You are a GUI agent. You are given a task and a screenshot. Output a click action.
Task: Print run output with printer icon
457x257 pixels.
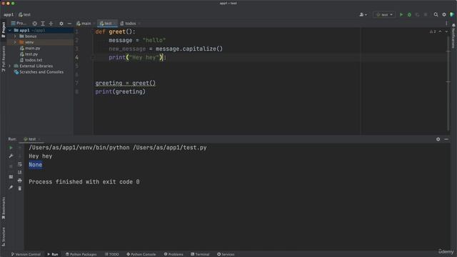pos(19,181)
